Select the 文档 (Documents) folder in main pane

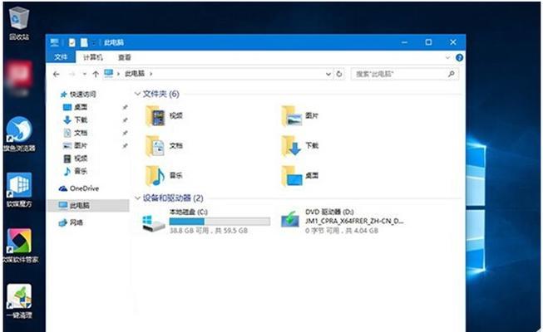click(x=164, y=145)
